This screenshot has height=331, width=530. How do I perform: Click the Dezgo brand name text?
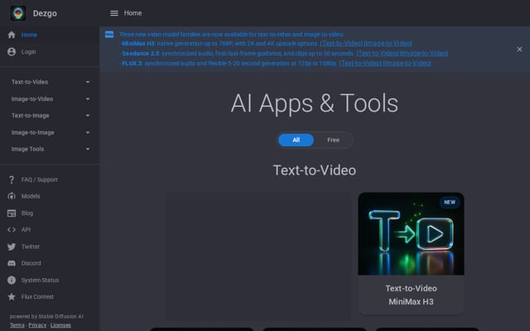coord(45,13)
